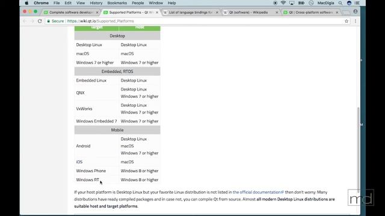Click the Mobile section header
The width and height of the screenshot is (385, 216).
(x=117, y=130)
